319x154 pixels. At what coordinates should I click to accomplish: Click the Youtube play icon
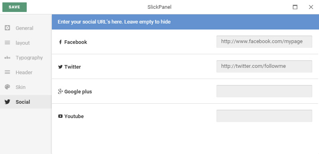(x=60, y=116)
